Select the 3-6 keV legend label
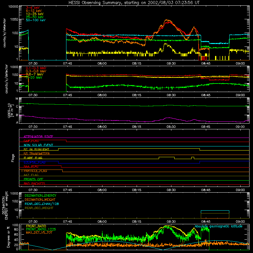Screen dimensions: 253x253 [33, 8]
